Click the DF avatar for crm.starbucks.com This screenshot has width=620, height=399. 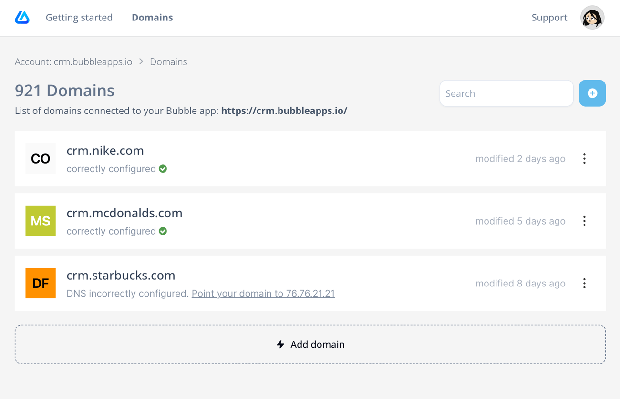point(41,284)
